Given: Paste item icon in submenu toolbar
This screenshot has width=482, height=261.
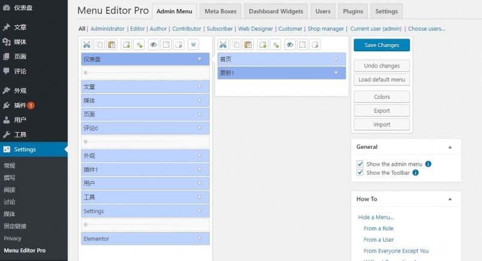Looking at the screenshot, I should point(248,45).
